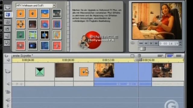Select the black thumbnail with blue film frame
193x108 pixels.
(45, 35)
